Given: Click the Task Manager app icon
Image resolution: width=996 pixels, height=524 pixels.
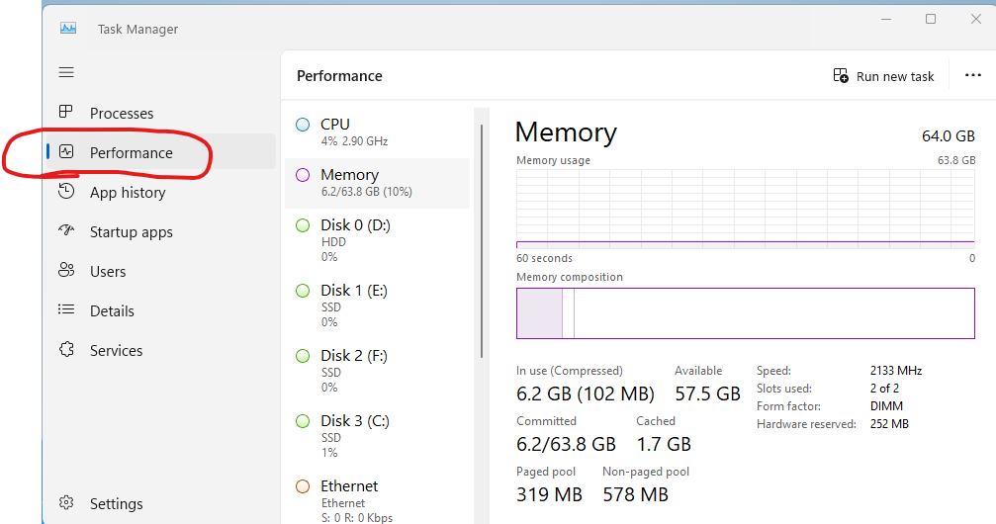Looking at the screenshot, I should click(x=68, y=28).
